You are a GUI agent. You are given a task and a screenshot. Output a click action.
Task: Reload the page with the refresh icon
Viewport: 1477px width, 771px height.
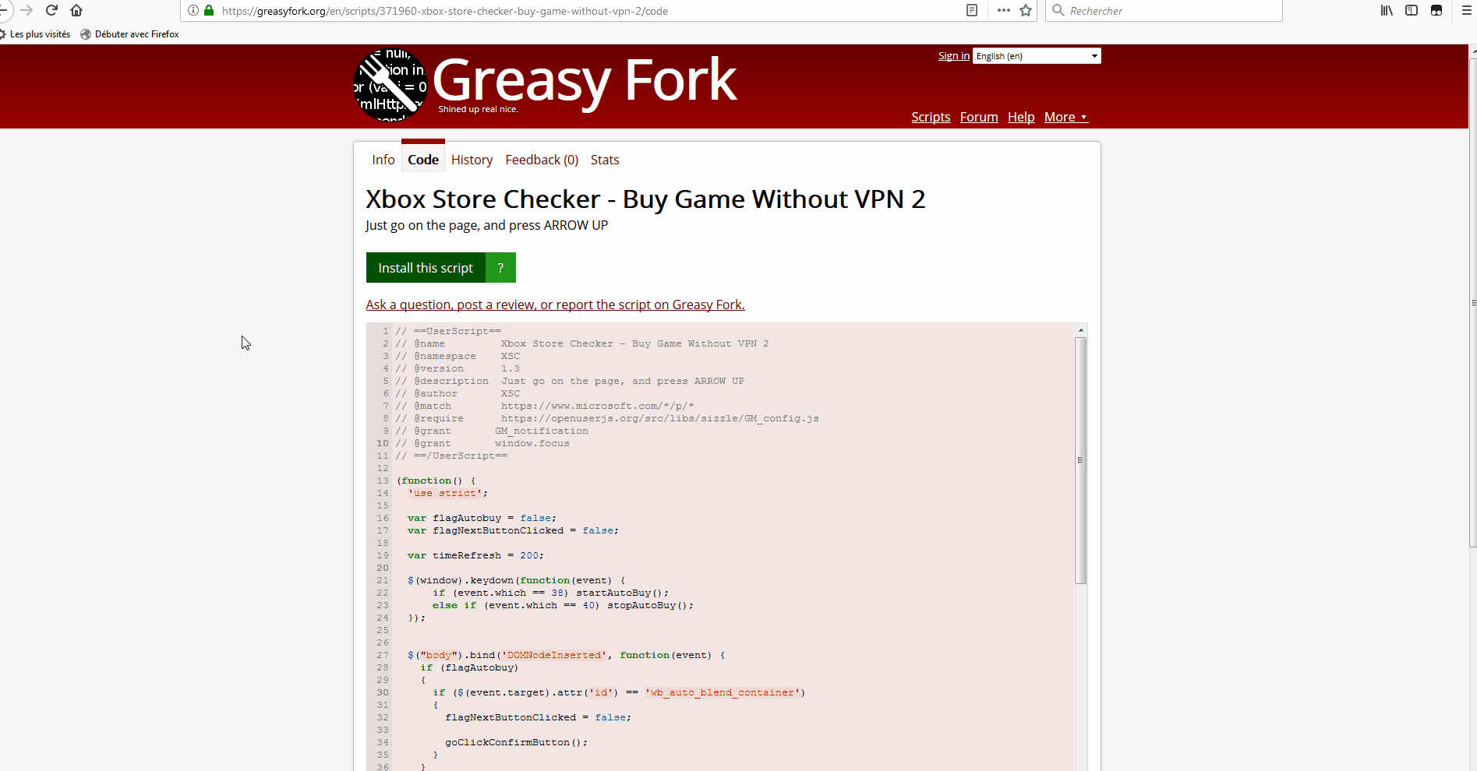point(51,10)
